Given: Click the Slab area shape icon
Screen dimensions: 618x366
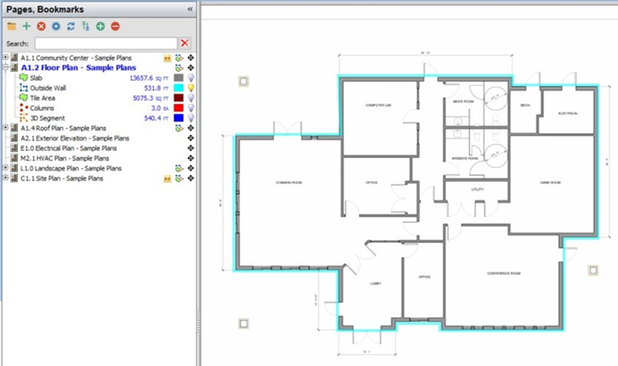Looking at the screenshot, I should click(24, 78).
